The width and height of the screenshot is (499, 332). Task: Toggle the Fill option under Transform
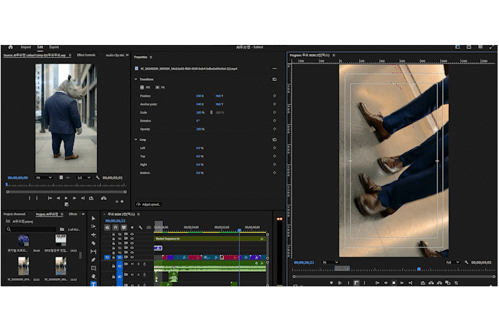click(x=143, y=87)
